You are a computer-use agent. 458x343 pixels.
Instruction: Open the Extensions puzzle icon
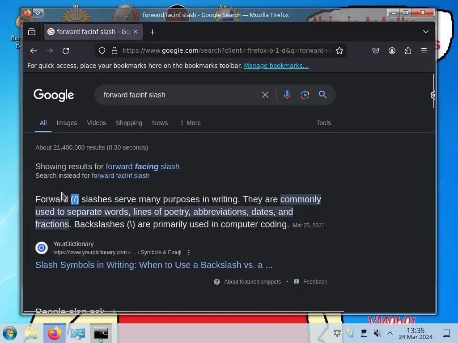coord(408,51)
